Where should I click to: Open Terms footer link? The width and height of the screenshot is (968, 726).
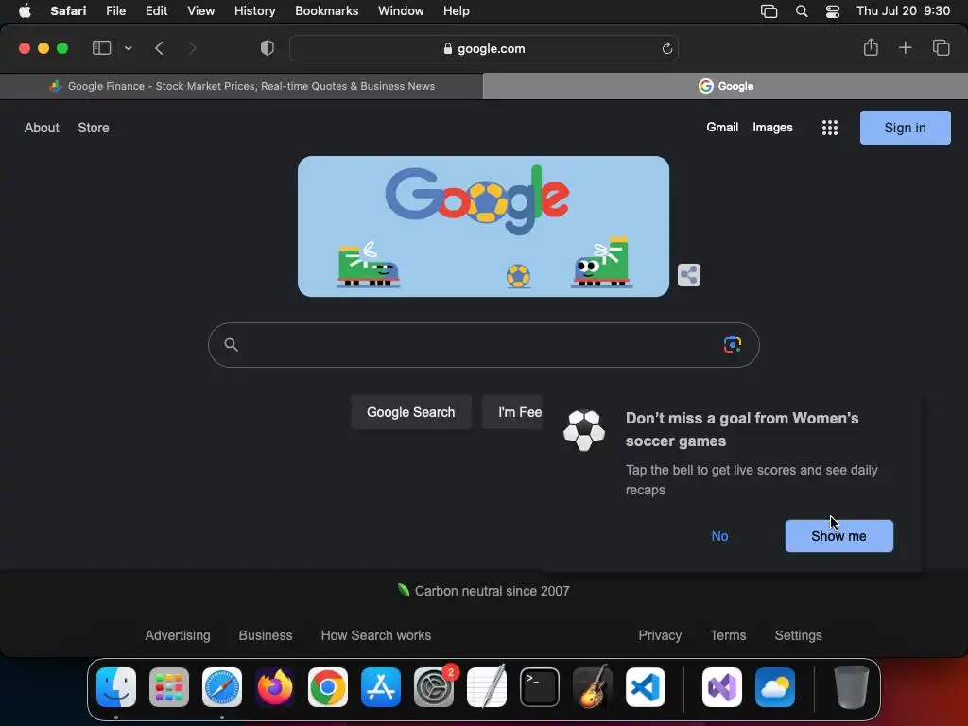coord(728,635)
